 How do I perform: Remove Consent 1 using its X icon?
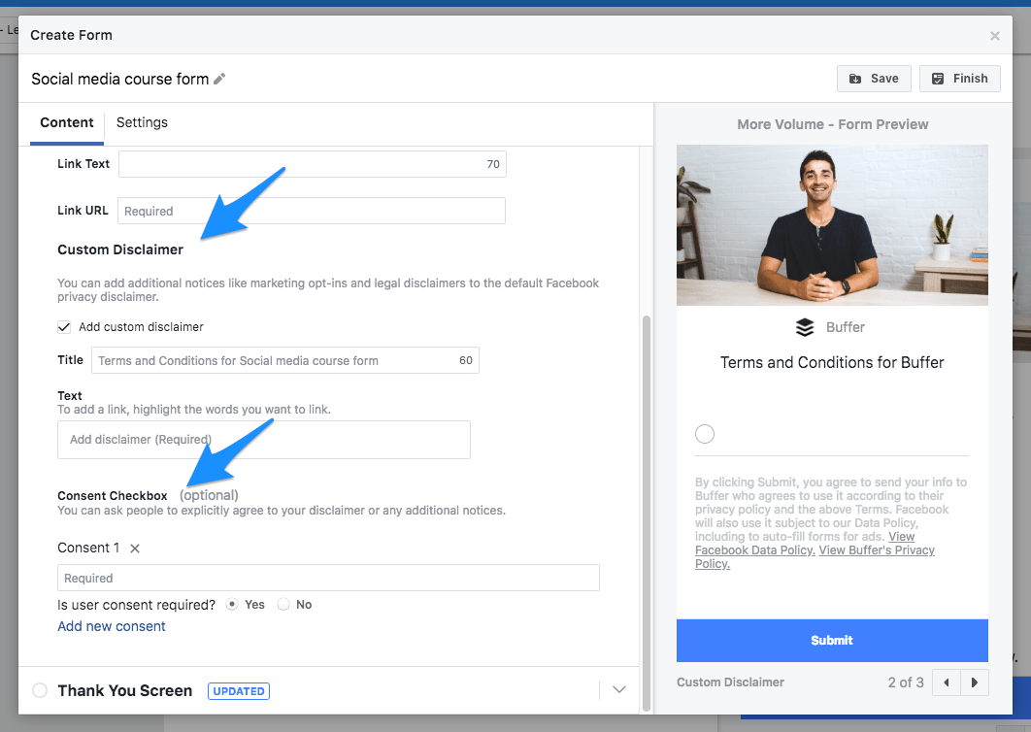pyautogui.click(x=134, y=548)
